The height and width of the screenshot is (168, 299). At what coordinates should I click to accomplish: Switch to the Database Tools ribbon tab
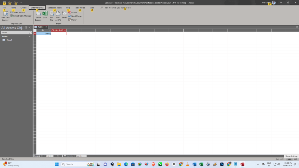tap(55, 8)
